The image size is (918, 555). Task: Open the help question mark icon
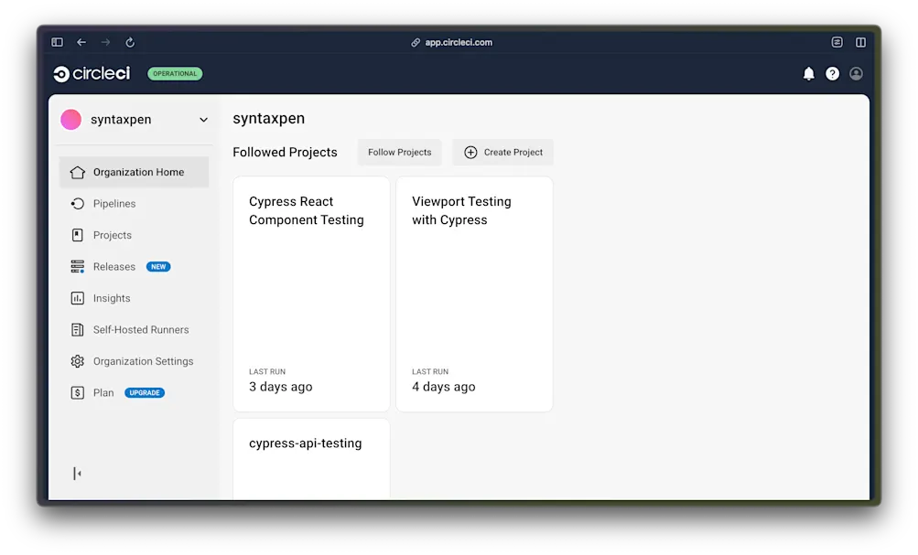pyautogui.click(x=832, y=73)
